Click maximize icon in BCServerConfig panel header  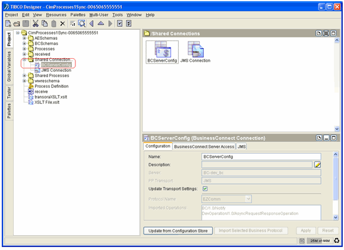click(334, 138)
